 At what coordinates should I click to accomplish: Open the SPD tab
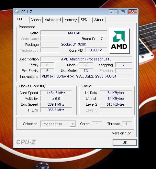(x=85, y=20)
